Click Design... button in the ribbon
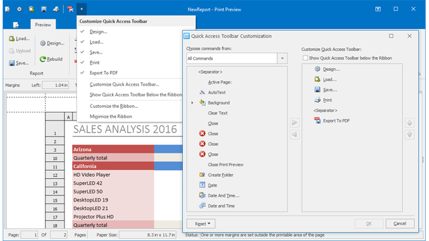 pos(52,43)
